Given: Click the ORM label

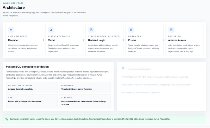Looking at the screenshot, I should pyautogui.click(x=10, y=98).
